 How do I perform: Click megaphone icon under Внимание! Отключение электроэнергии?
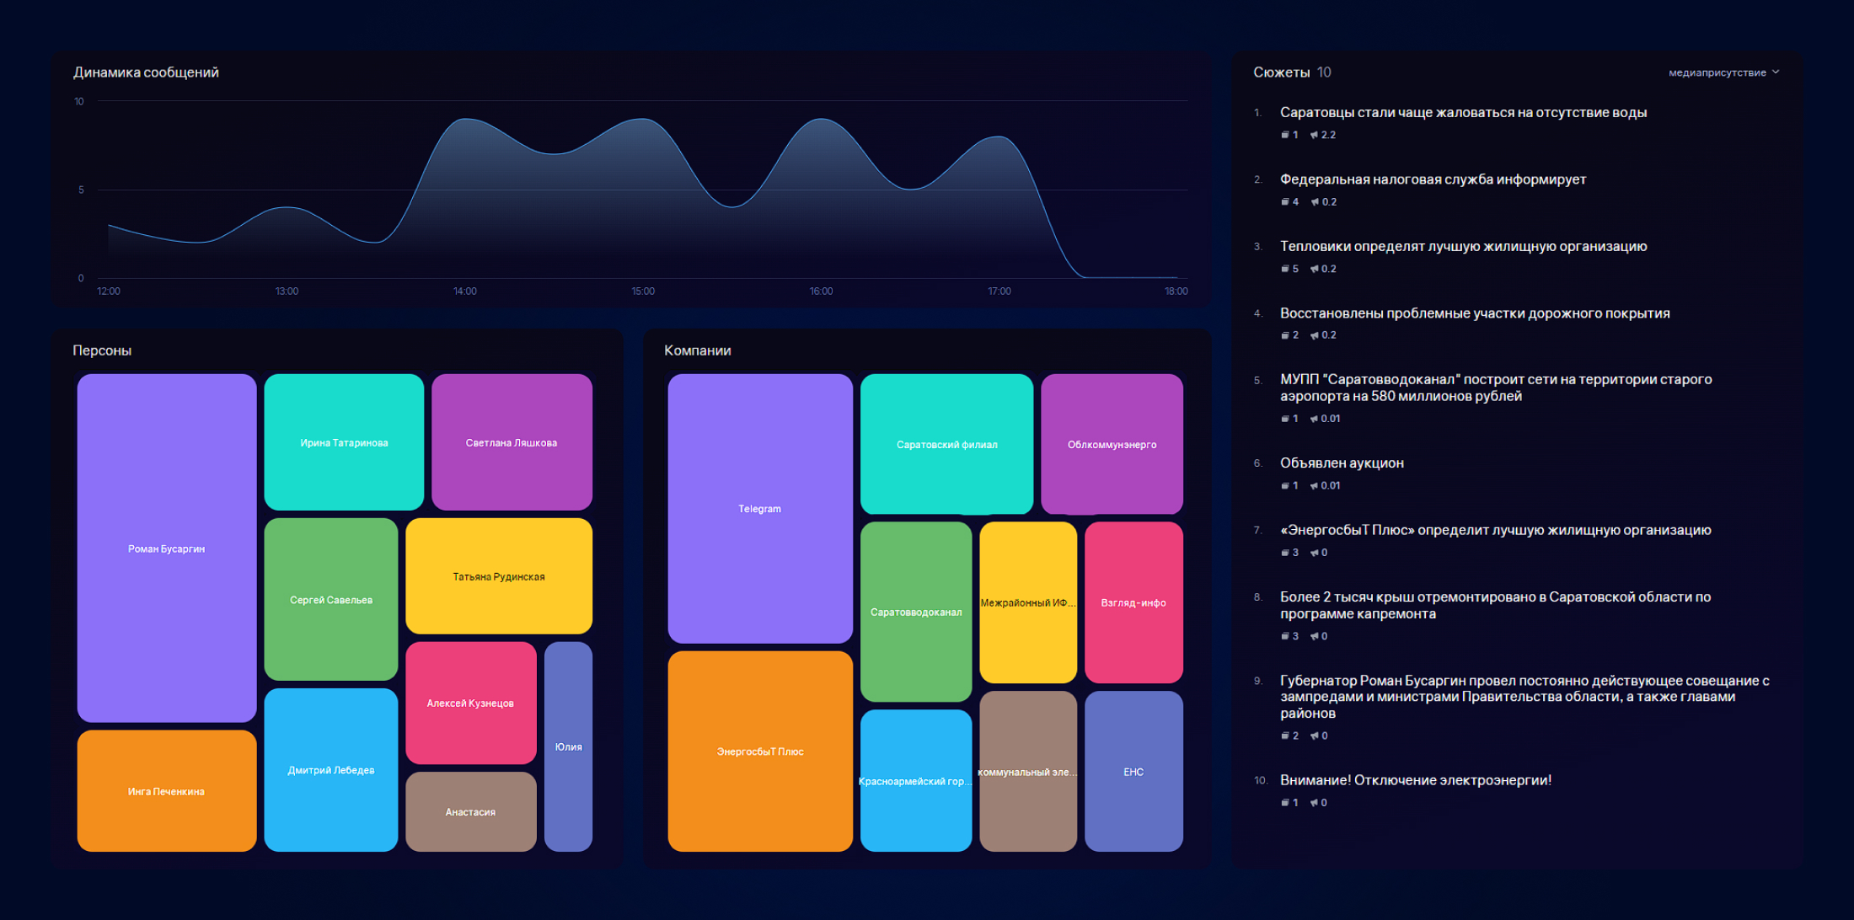(1314, 803)
